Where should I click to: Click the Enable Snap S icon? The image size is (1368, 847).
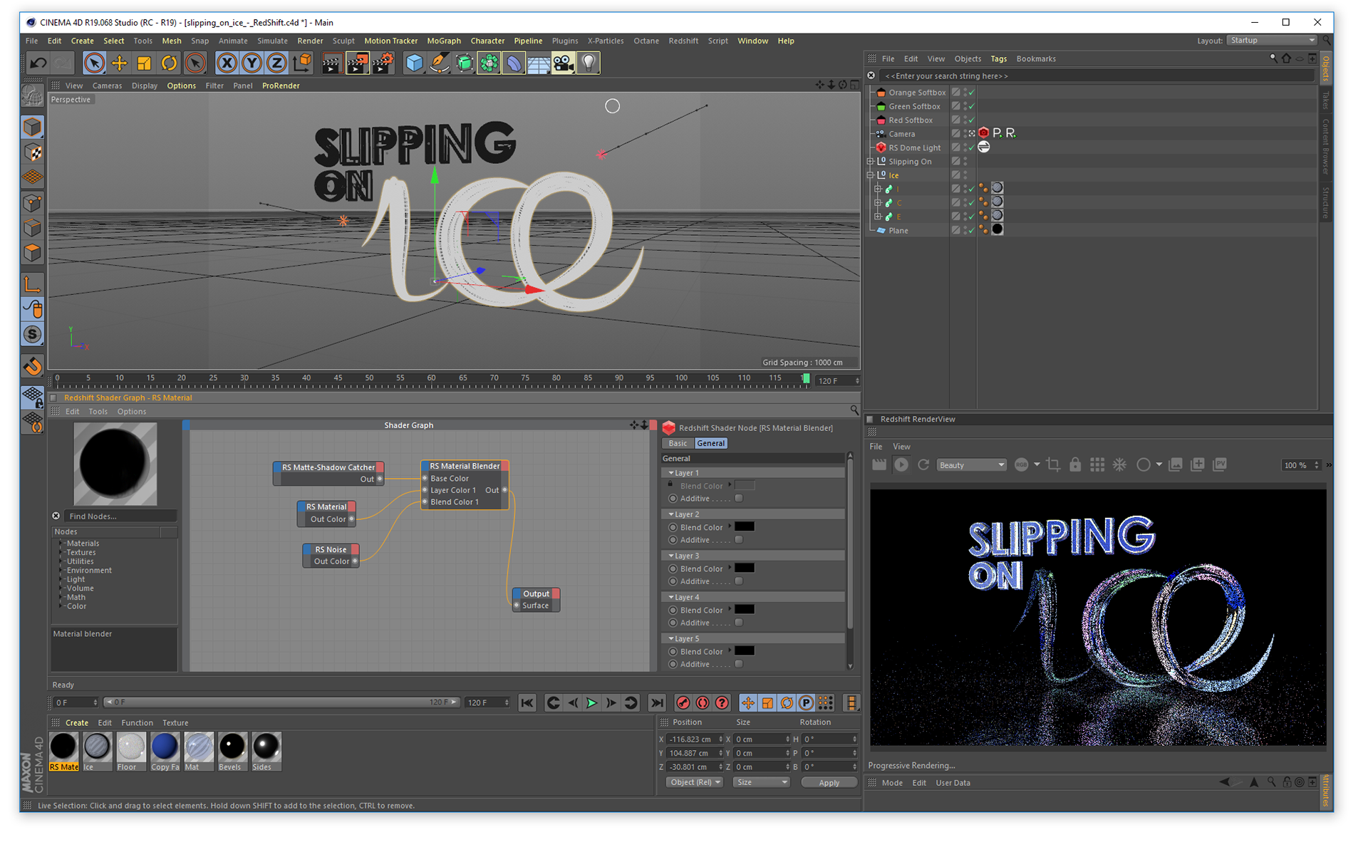click(x=32, y=334)
